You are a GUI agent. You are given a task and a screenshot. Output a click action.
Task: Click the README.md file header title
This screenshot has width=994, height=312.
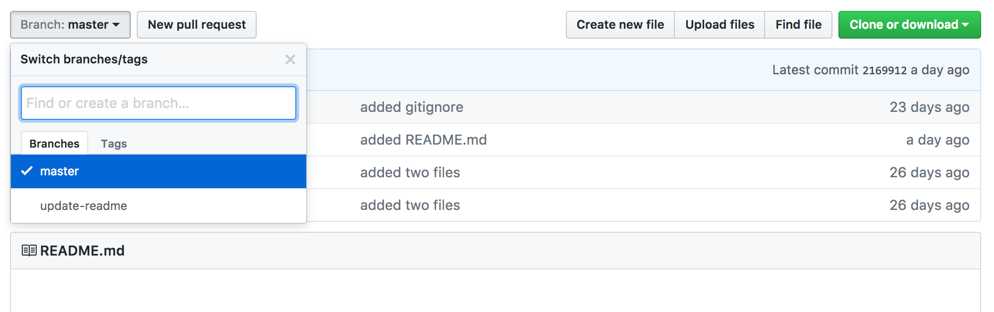(x=82, y=251)
